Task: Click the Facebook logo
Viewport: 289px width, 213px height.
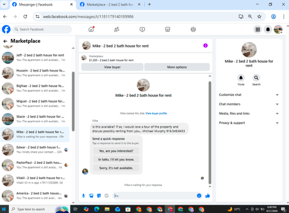Action: point(6,29)
